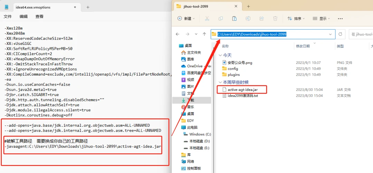
Task: Click the Cut scissors icon in Explorer
Action: click(207, 19)
